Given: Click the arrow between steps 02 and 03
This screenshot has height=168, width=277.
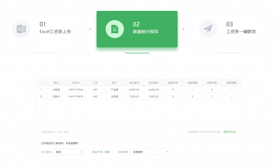Looking at the screenshot, I should click(184, 29).
